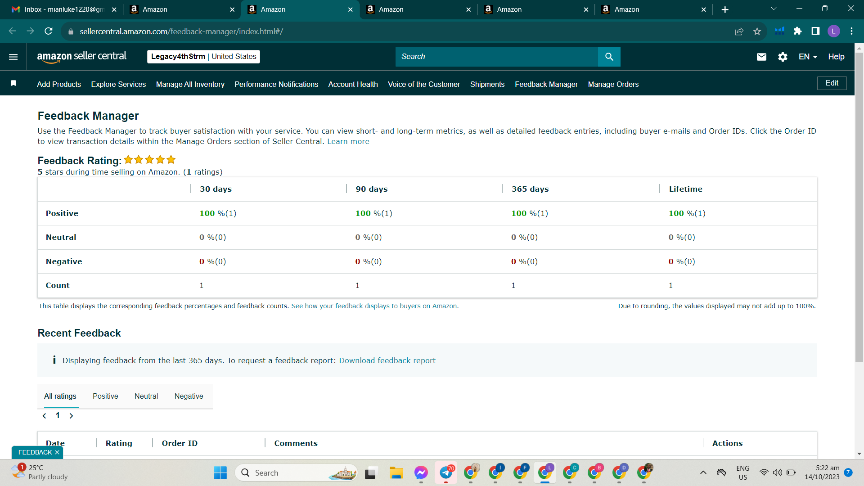
Task: Click the bookmark icon in navigation bar
Action: tap(13, 83)
